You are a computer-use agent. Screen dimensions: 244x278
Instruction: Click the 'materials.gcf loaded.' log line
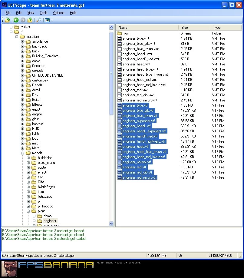point(44,239)
